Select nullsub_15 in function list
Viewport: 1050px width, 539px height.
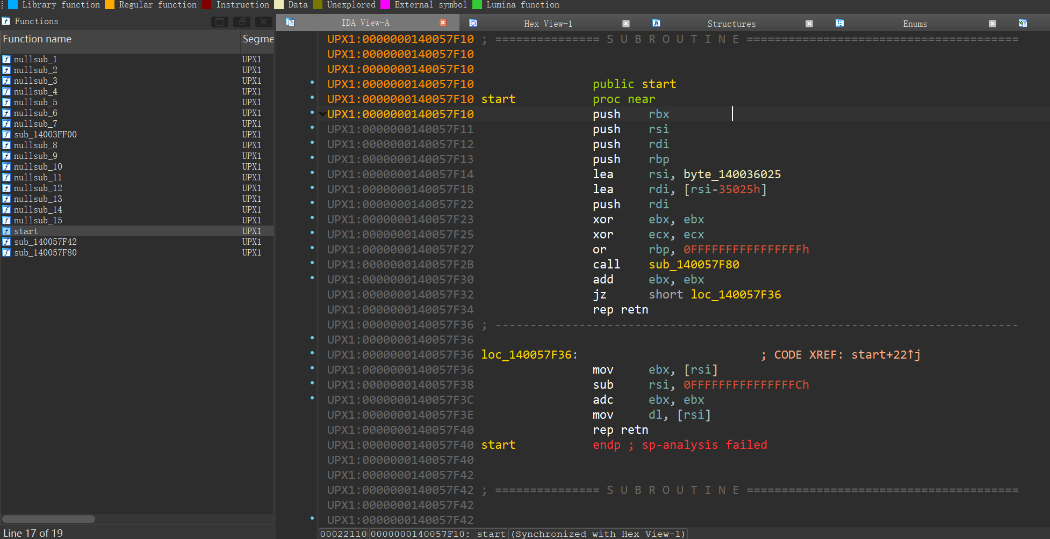pyautogui.click(x=137, y=220)
